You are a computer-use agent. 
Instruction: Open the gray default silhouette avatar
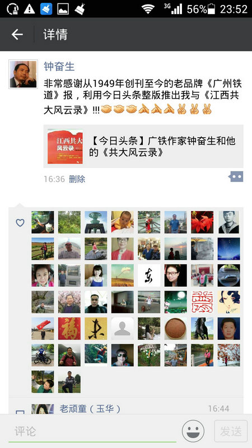click(x=123, y=329)
